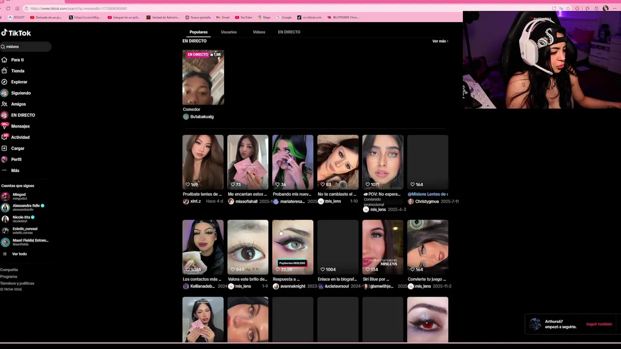This screenshot has height=349, width=621.
Task: Open miasofiahall profile
Action: [243, 202]
